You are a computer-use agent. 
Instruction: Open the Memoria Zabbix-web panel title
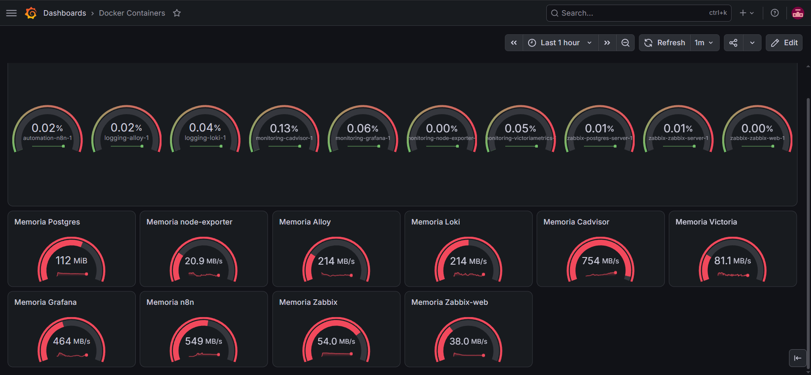449,302
